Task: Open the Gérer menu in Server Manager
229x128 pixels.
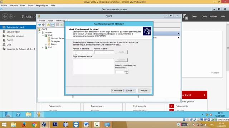Action: click(x=194, y=17)
